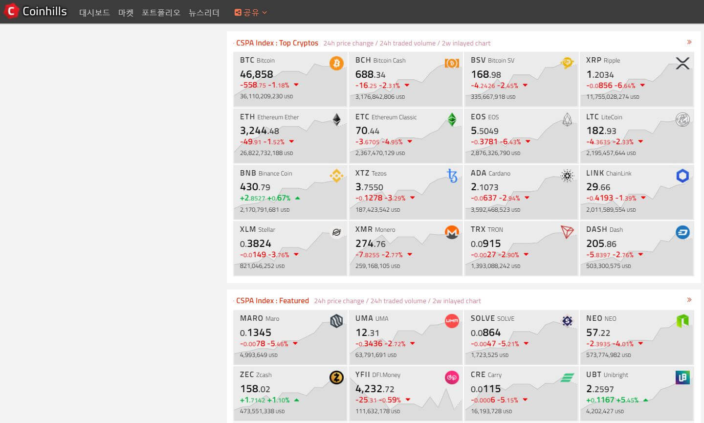Expand the 공유 share dropdown
The image size is (704, 423).
click(251, 13)
